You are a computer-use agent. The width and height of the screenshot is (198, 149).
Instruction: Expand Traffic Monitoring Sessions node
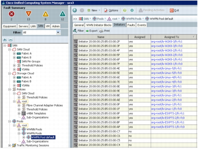point(10,145)
